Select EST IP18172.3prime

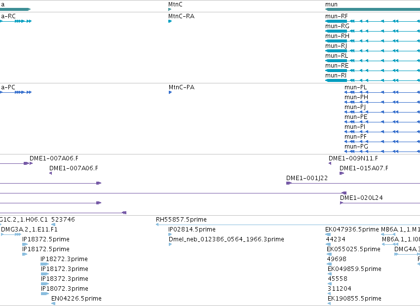coord(45,274)
